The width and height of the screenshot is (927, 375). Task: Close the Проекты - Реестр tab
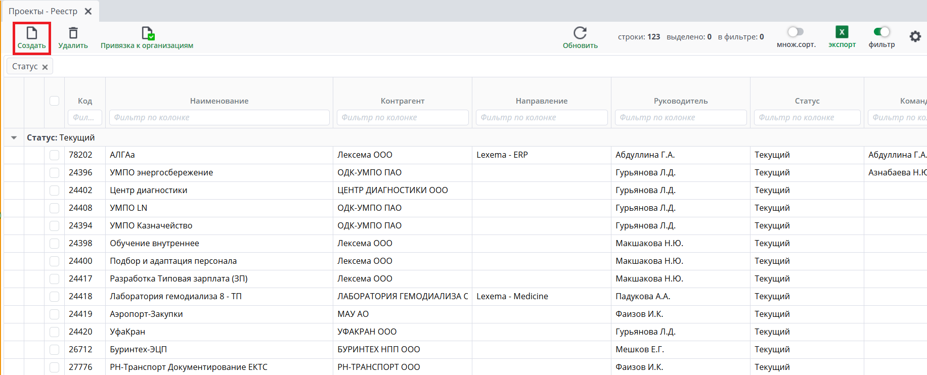coord(88,11)
